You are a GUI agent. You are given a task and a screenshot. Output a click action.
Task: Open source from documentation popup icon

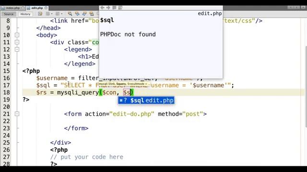coord(120,8)
